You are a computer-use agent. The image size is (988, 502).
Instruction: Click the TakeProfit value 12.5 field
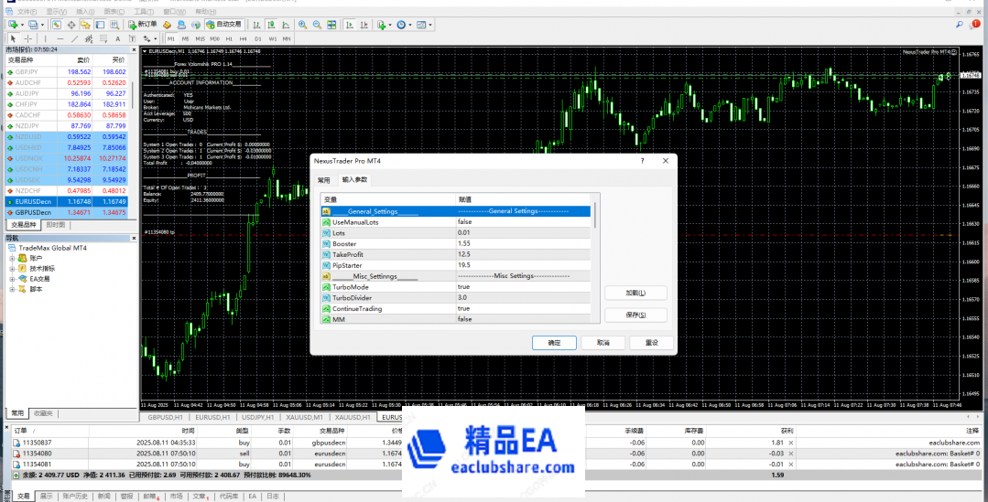522,254
